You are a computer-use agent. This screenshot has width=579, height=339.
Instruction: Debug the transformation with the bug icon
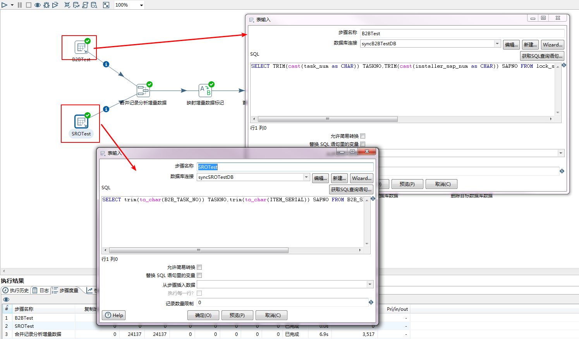(46, 5)
